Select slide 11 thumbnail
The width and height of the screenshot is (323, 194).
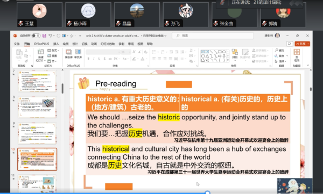click(x=37, y=183)
